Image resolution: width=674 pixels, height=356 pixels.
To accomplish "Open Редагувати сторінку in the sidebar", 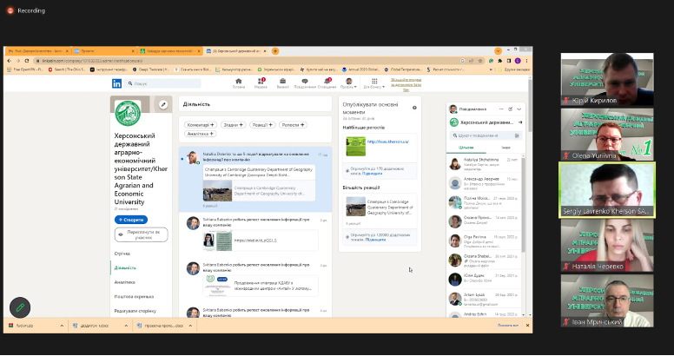I will coord(135,311).
